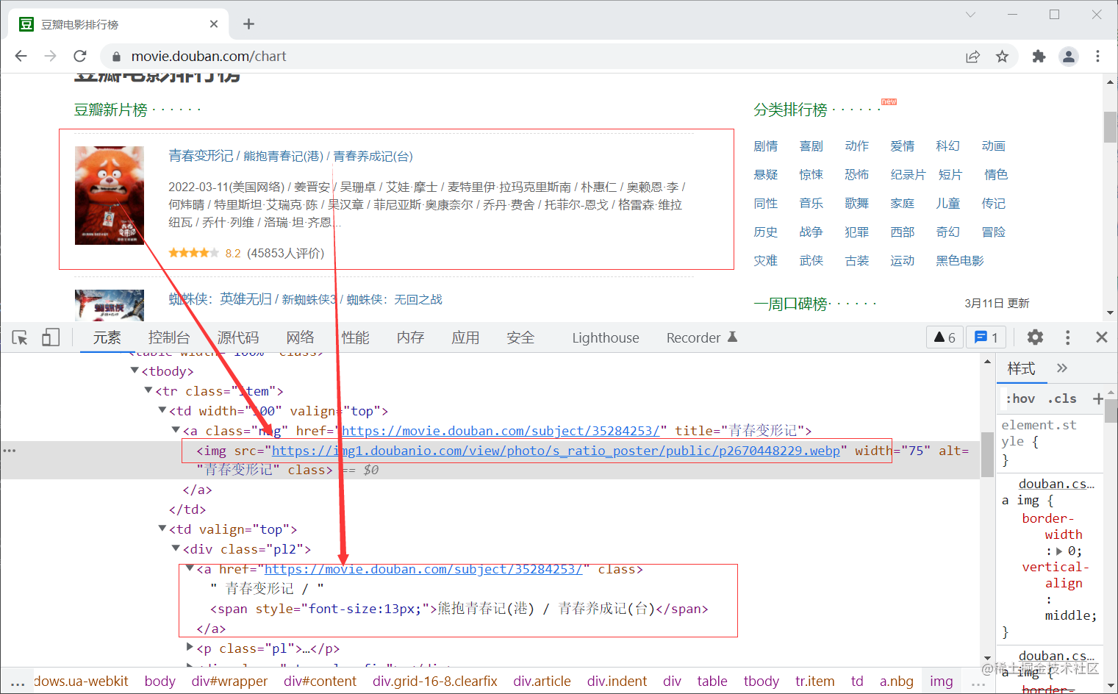Close the 豆瓣电影排行榜 tab

coord(214,24)
